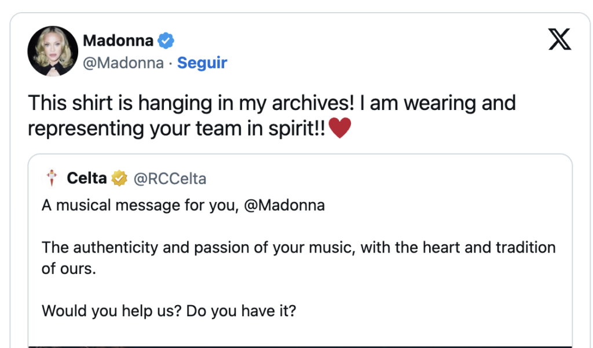593x348 pixels.
Task: Click the gold verified badge beside Celta
Action: pos(119,179)
